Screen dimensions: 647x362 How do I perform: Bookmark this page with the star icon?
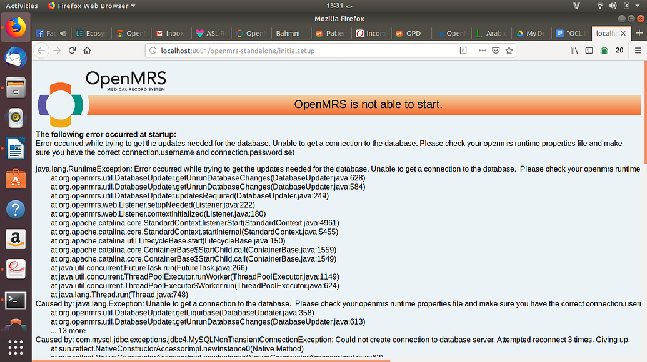(509, 51)
